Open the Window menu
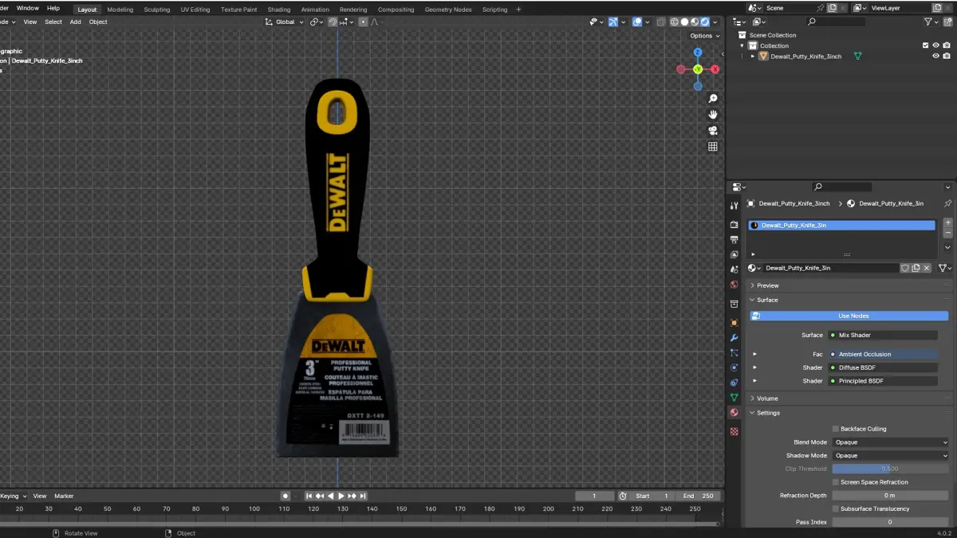 pos(27,8)
